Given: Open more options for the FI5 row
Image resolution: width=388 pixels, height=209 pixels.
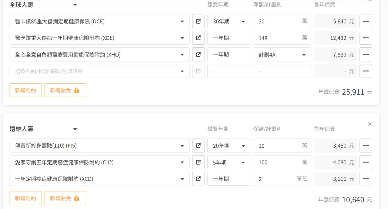Looking at the screenshot, I should (x=366, y=146).
